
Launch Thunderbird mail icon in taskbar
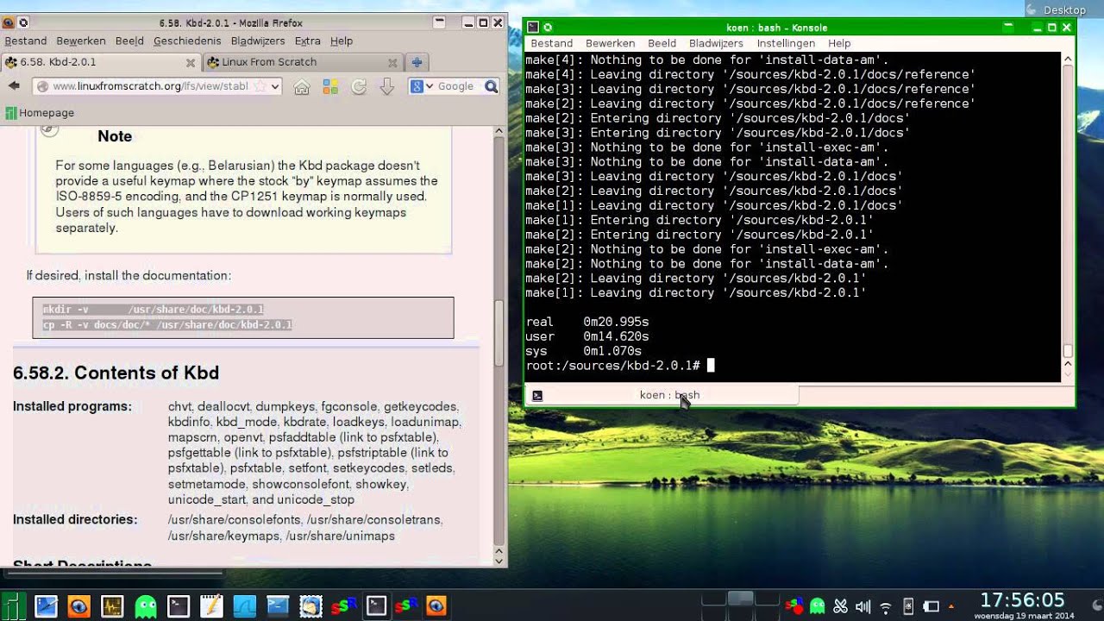[x=310, y=606]
